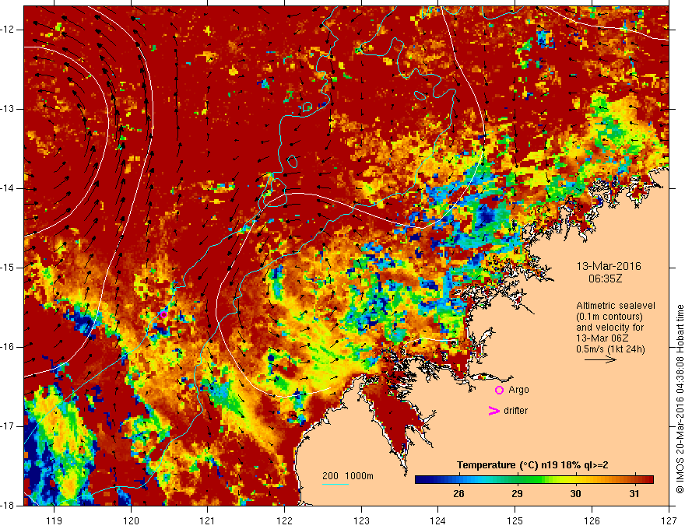The image size is (685, 529).
Task: Click the 'Altimetric sealevel' caption text
Action: pyautogui.click(x=616, y=306)
